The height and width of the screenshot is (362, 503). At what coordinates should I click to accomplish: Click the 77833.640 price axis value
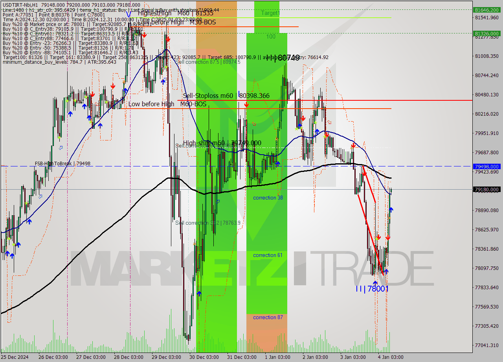[x=487, y=287]
